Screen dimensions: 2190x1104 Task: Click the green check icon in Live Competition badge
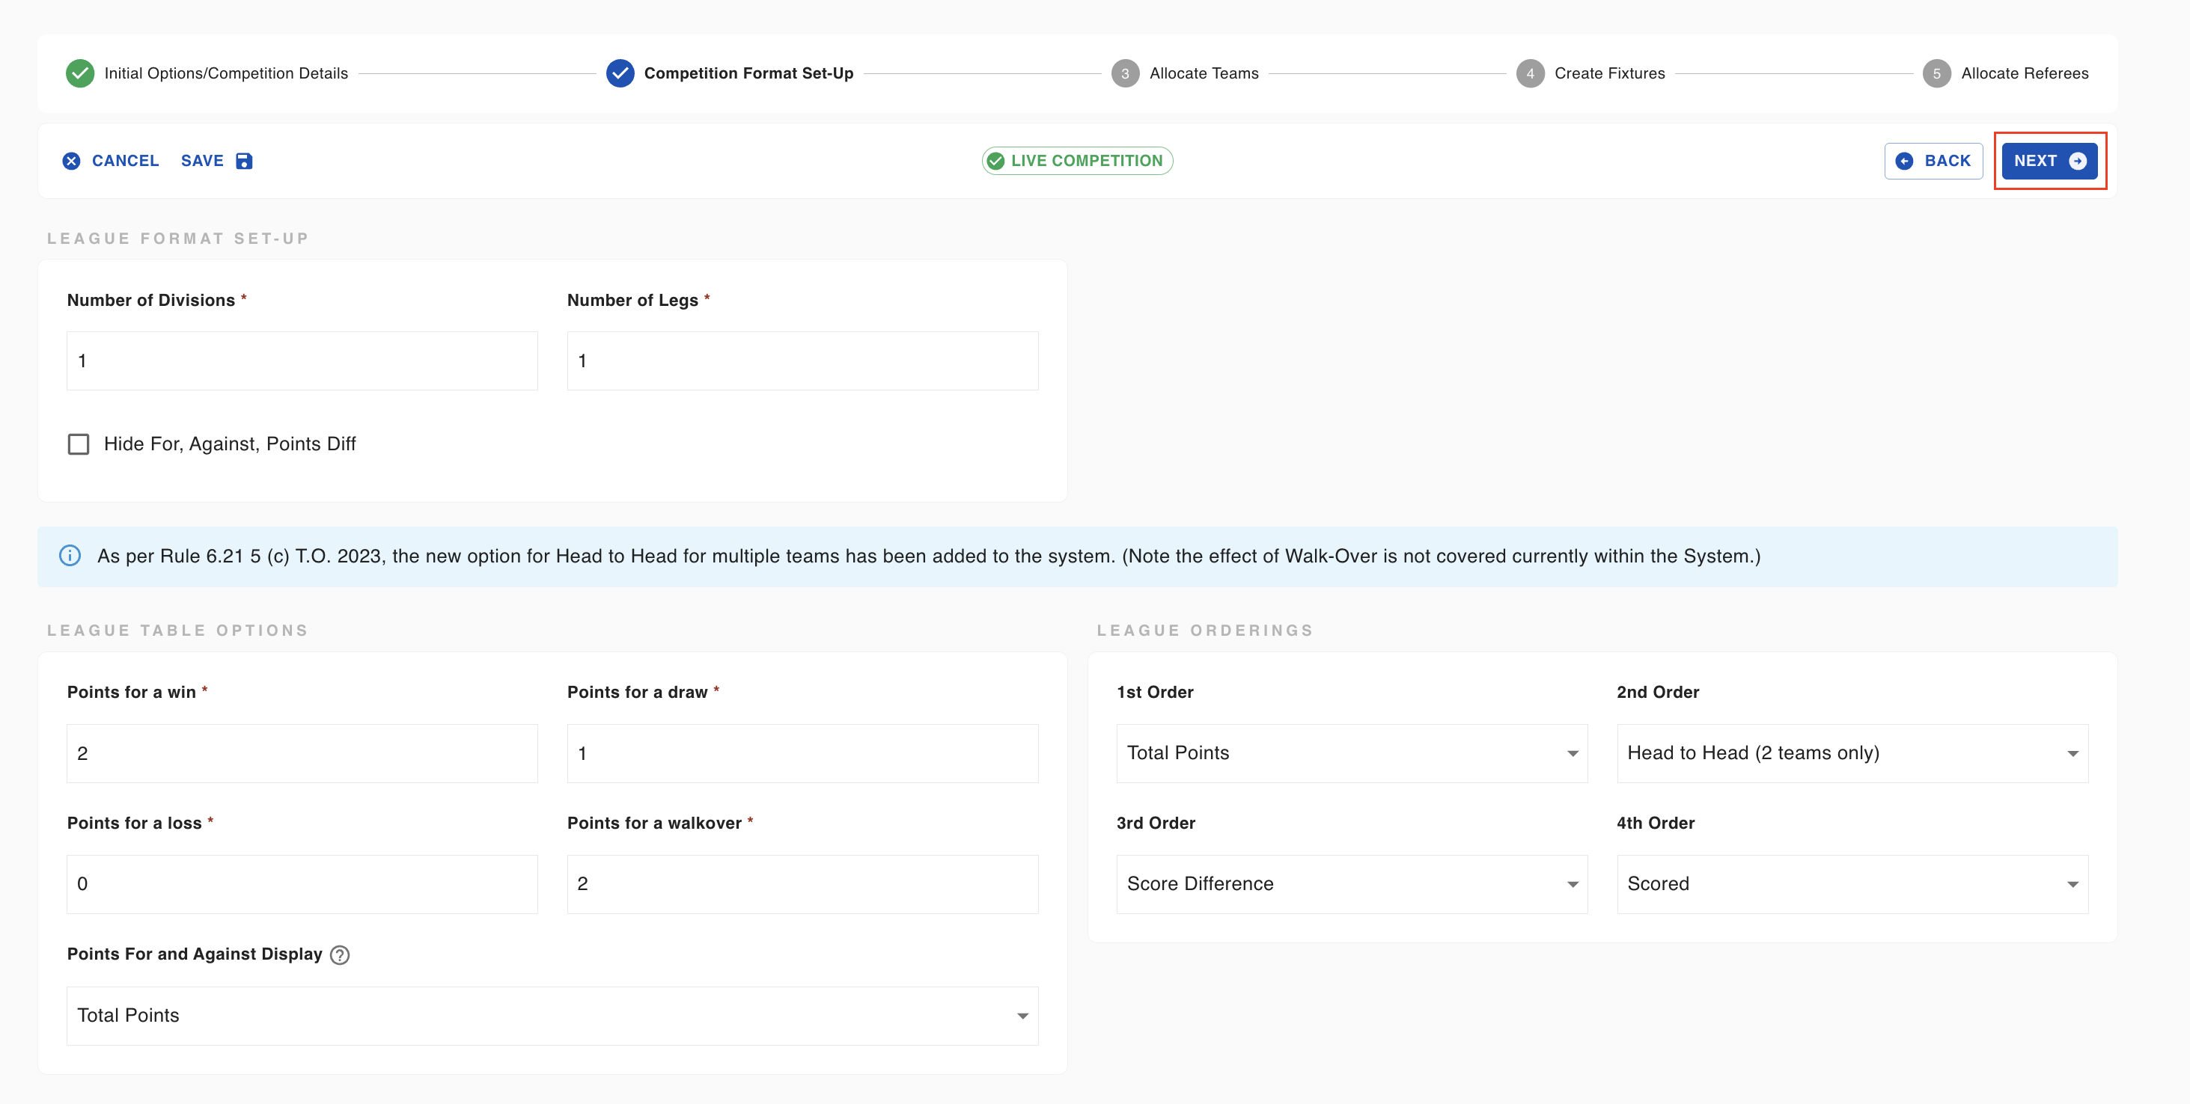click(x=995, y=161)
